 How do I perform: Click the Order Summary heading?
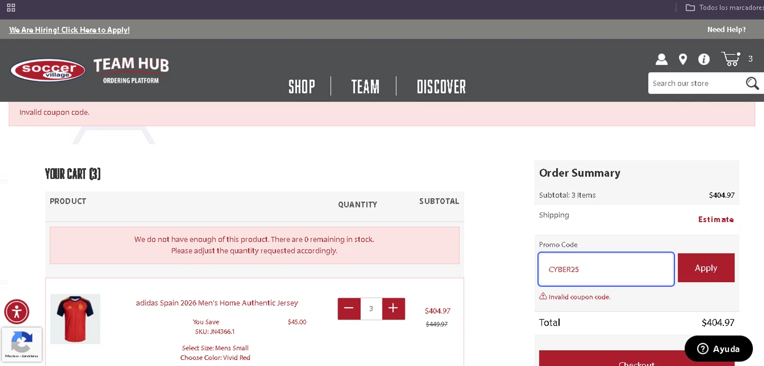coord(580,173)
